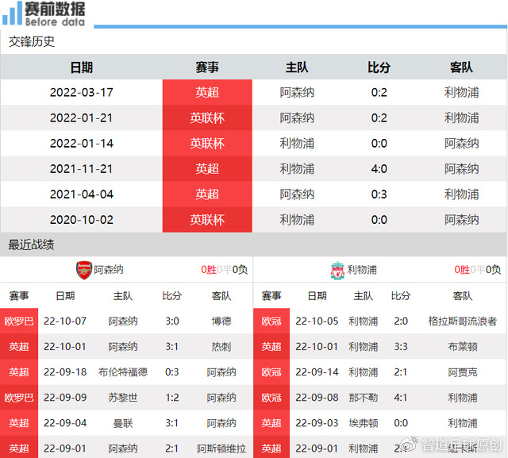
Task: Click the 3:3 score in Liverpool results
Action: 401,347
